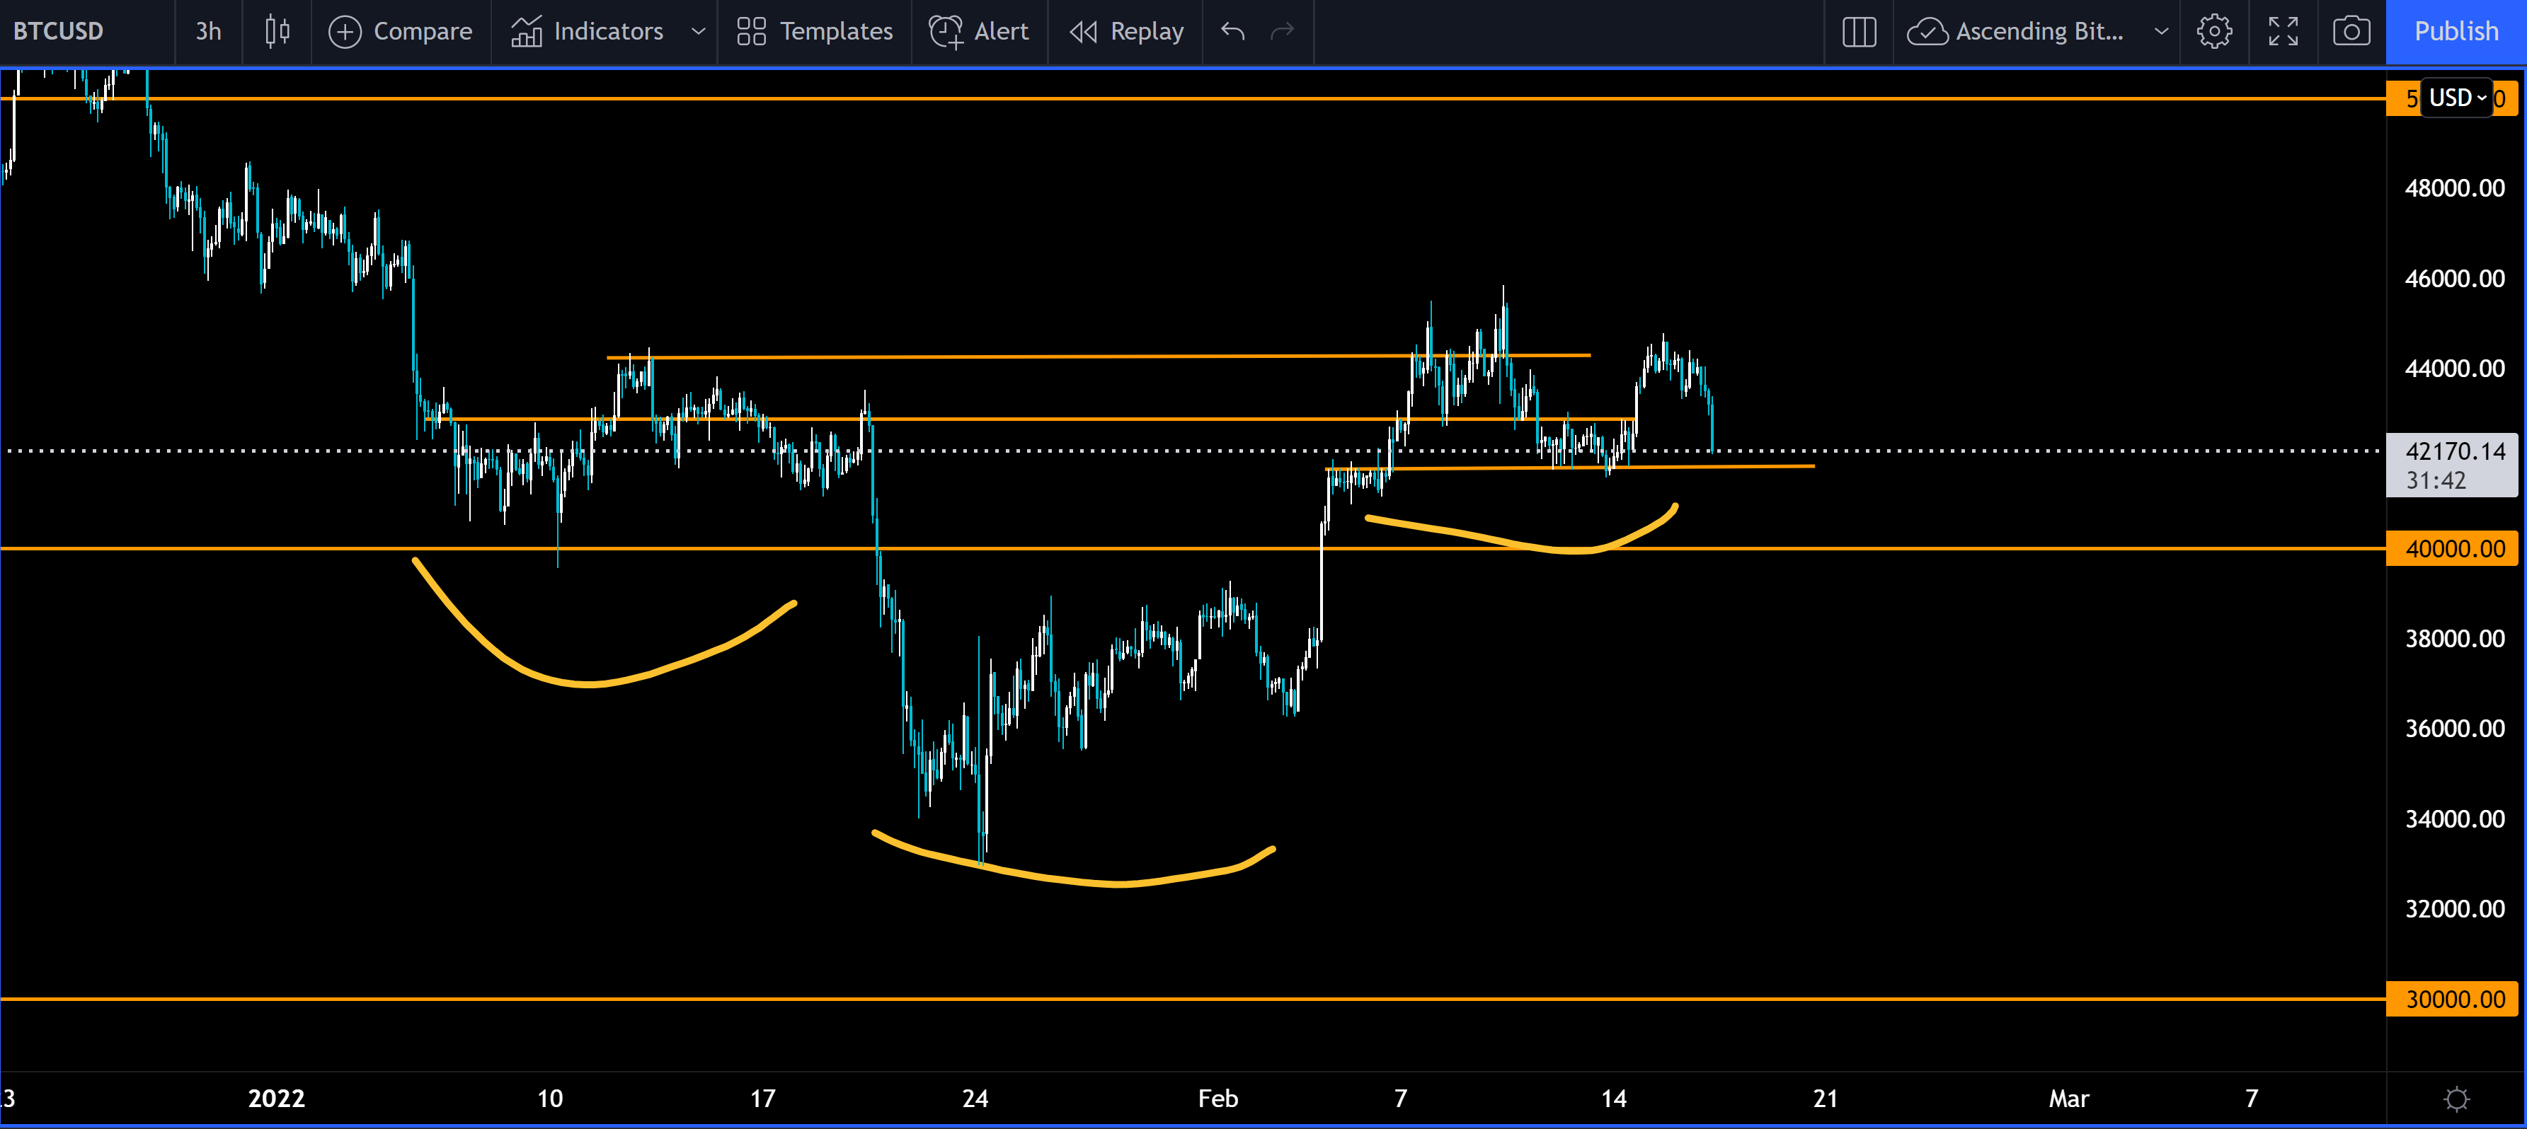This screenshot has height=1129, width=2527.
Task: Click the BTCUSD symbol search
Action: pos(59,31)
